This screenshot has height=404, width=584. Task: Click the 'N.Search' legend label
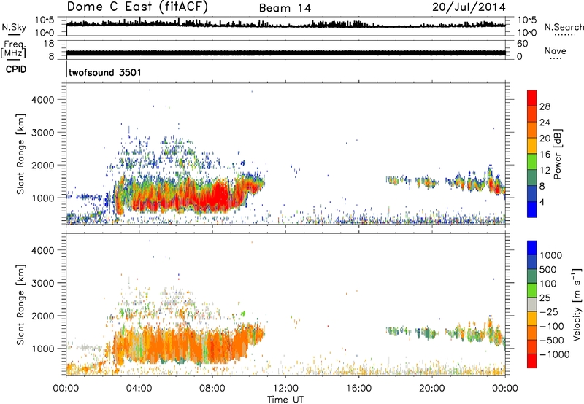(564, 27)
